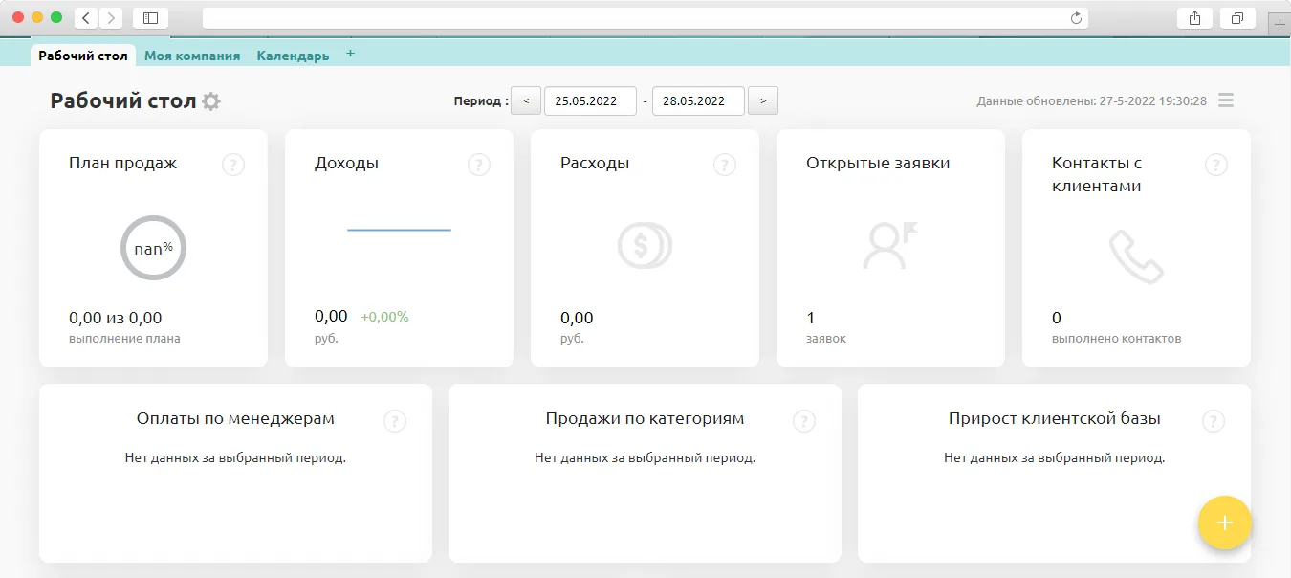The height and width of the screenshot is (578, 1291).
Task: Click the help icon on Доходы card
Action: (x=479, y=165)
